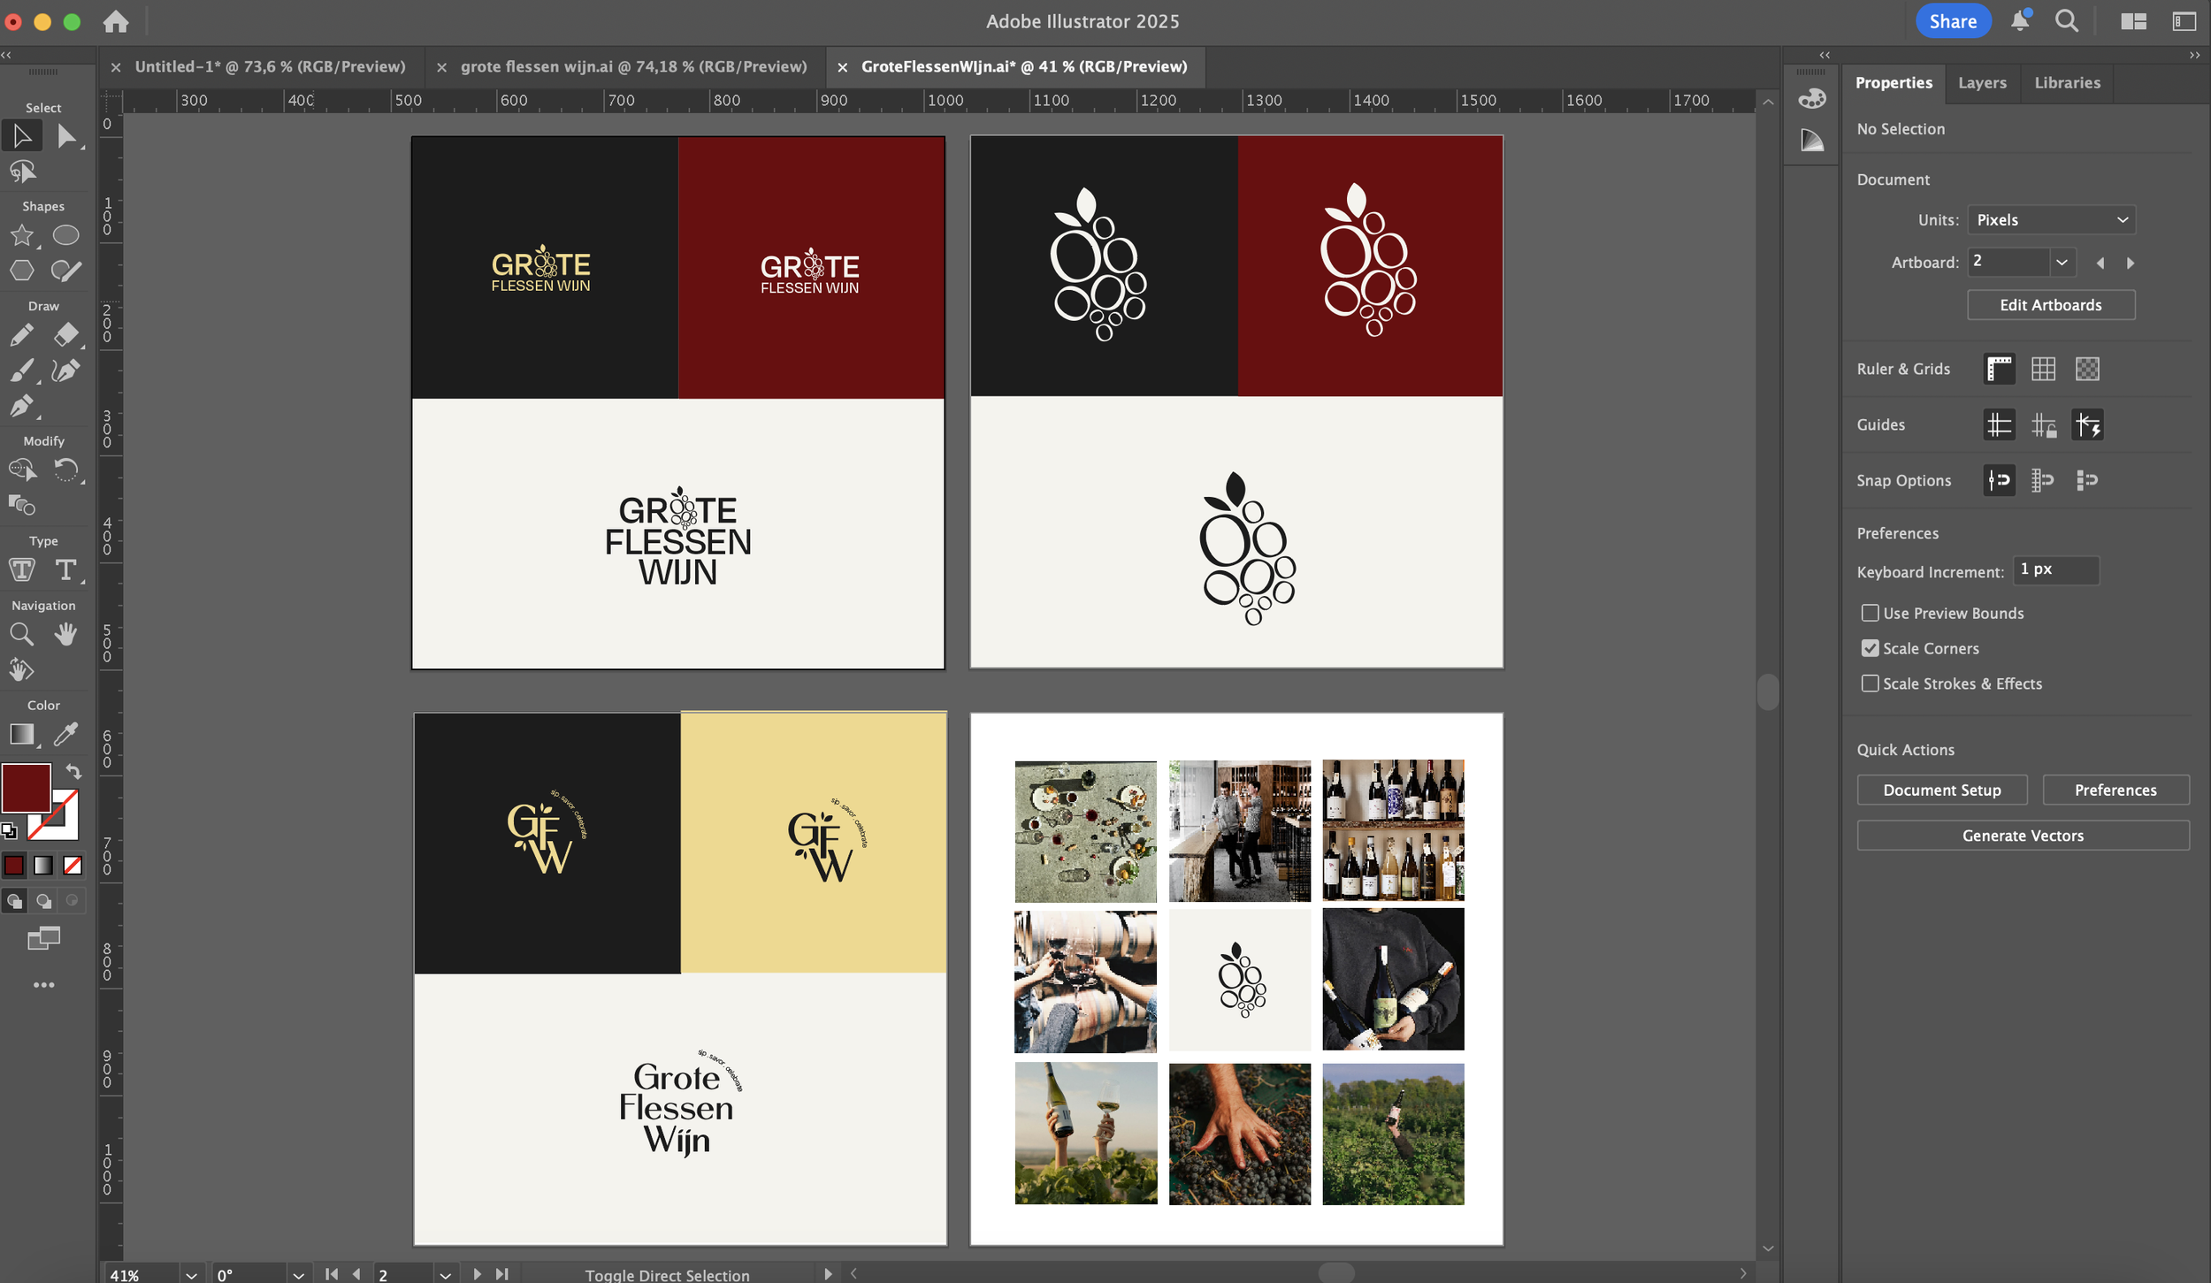
Task: Show the document grid icon
Action: (2043, 369)
